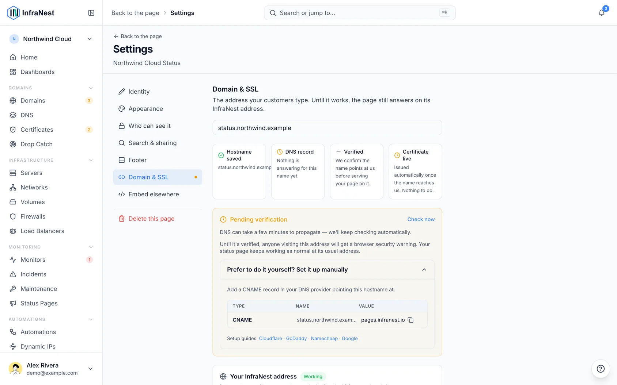Open DNS in sidebar
The width and height of the screenshot is (617, 385).
pyautogui.click(x=51, y=115)
